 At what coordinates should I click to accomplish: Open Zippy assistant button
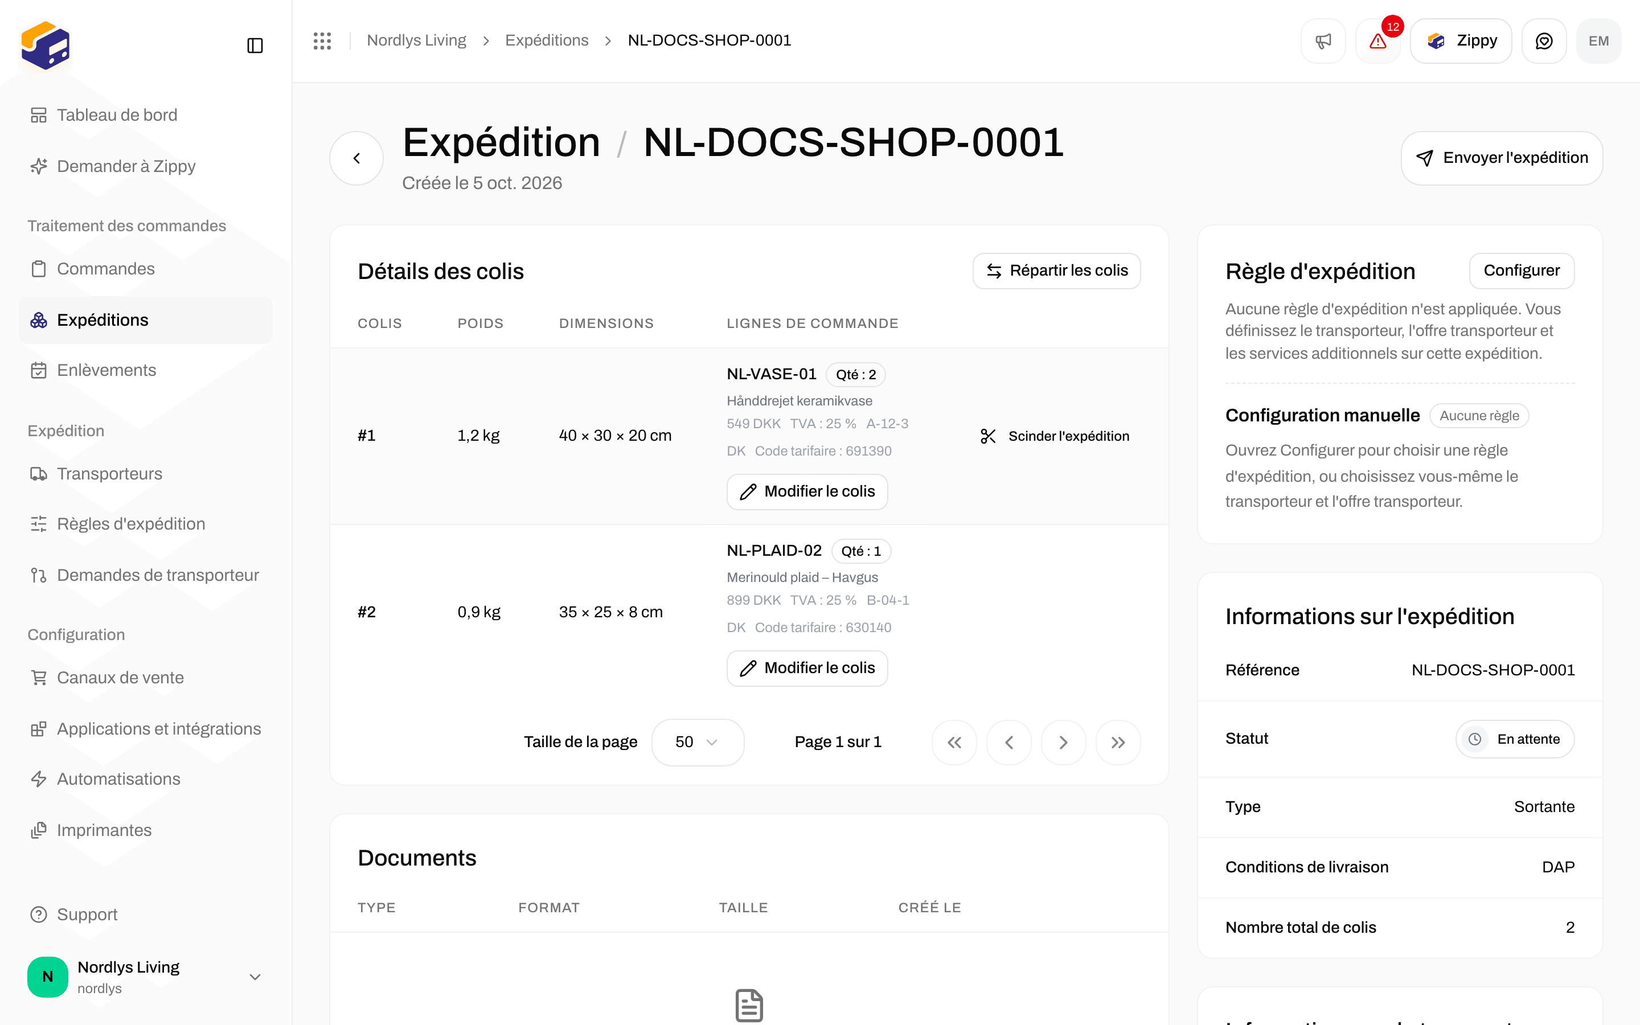(x=1461, y=42)
